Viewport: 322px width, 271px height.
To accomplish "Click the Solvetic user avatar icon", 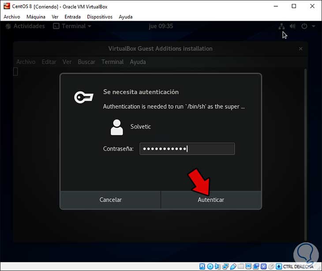I will [x=117, y=127].
